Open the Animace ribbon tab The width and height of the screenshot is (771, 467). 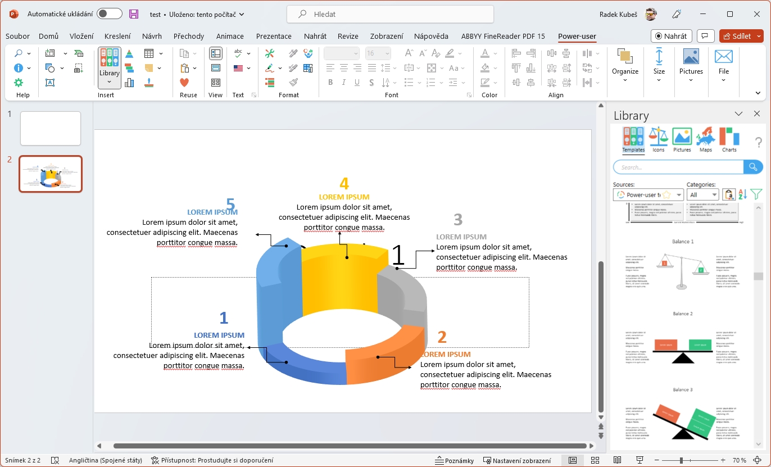pyautogui.click(x=230, y=36)
